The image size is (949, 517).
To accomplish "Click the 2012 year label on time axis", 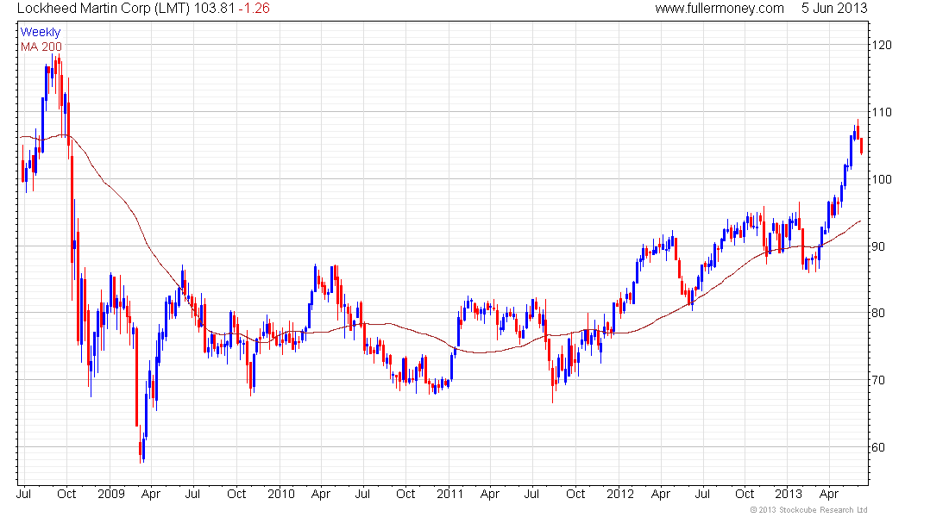I will pos(619,494).
